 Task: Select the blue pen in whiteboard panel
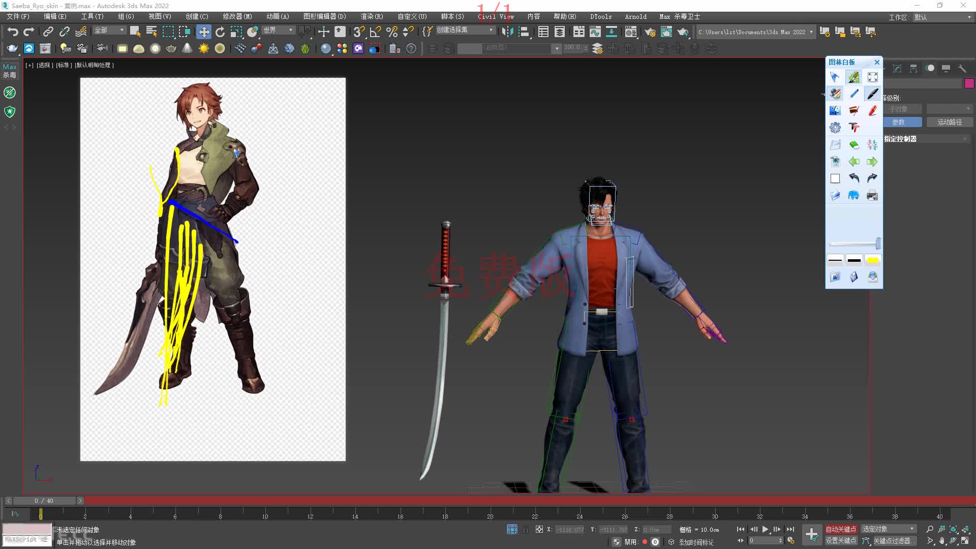click(854, 94)
